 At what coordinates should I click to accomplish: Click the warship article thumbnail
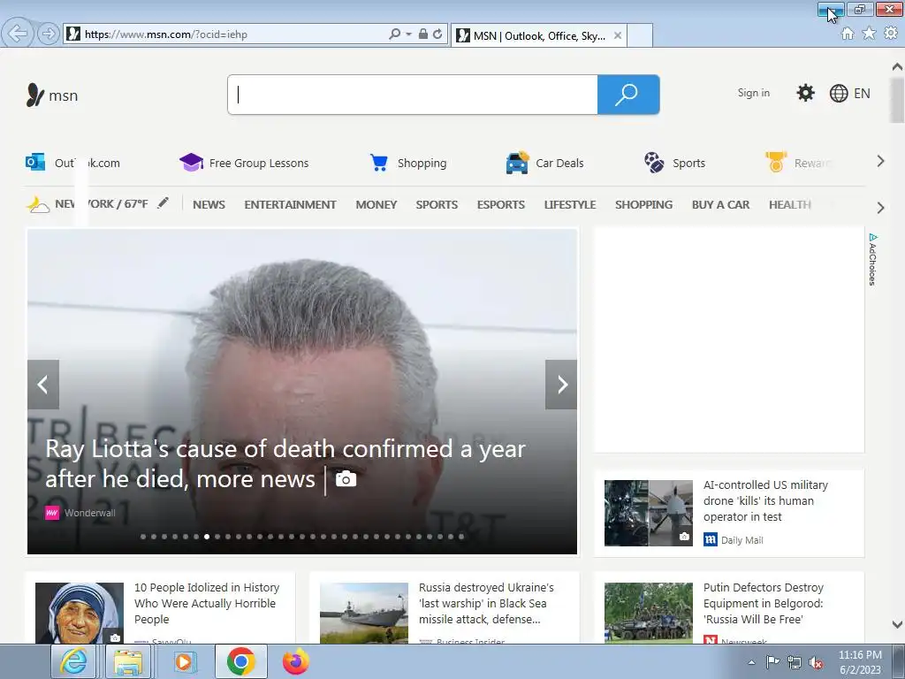coord(363,614)
